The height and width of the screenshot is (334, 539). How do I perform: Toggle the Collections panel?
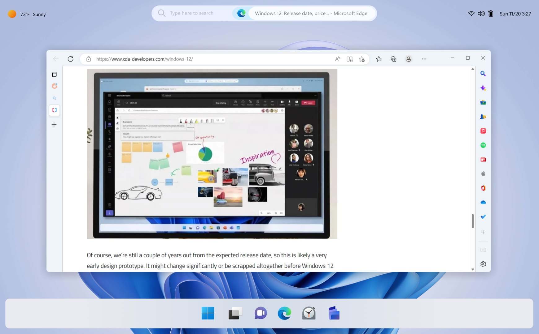point(393,59)
